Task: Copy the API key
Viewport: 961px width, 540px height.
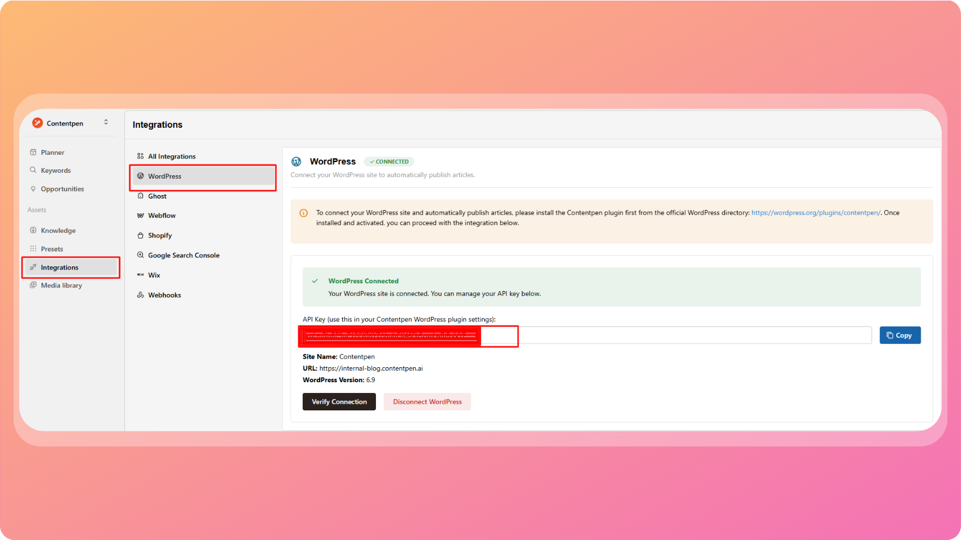Action: click(899, 335)
